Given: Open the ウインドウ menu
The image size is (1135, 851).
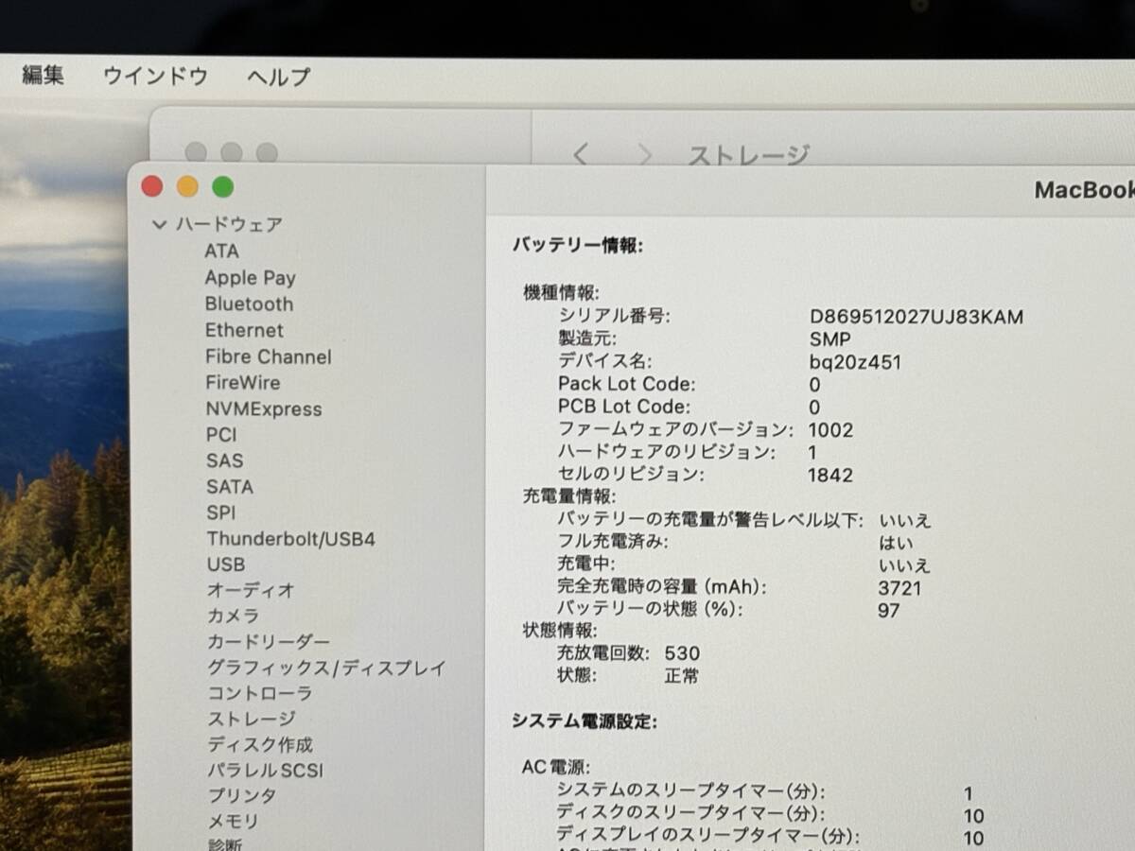Looking at the screenshot, I should pos(155,77).
